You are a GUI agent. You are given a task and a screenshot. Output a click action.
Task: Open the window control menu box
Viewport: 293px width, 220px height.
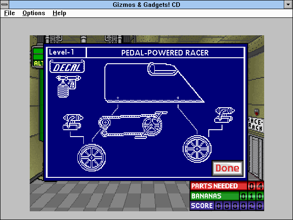pyautogui.click(x=5, y=4)
